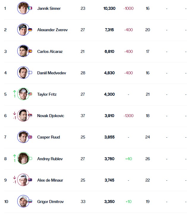
Task: Click the Italian flag beside Jannik Sinner
Action: point(30,8)
